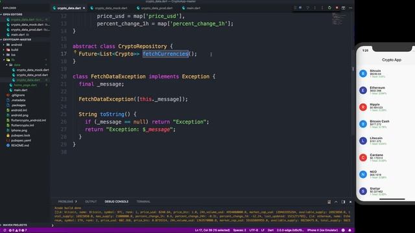The height and width of the screenshot is (233, 415).
Task: Click the move panel position icon
Action: point(343,202)
